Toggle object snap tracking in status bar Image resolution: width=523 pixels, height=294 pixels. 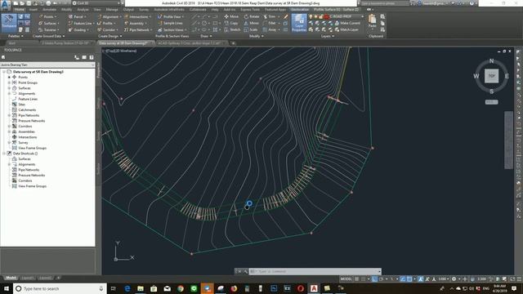(403, 279)
